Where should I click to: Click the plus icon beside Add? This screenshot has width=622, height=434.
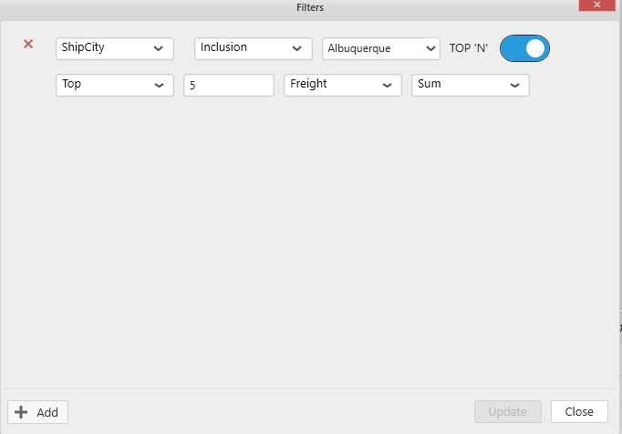(22, 412)
